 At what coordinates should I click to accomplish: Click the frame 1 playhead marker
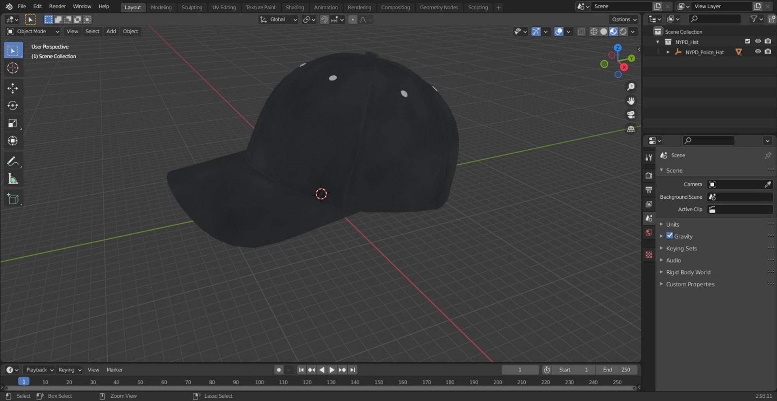tap(24, 382)
